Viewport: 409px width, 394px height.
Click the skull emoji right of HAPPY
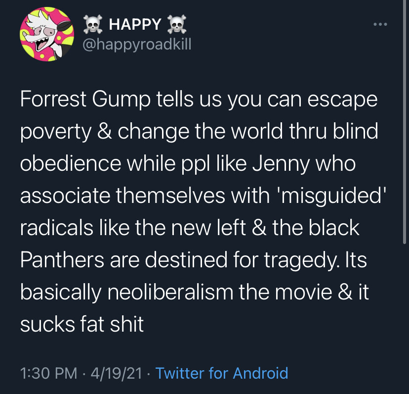175,23
